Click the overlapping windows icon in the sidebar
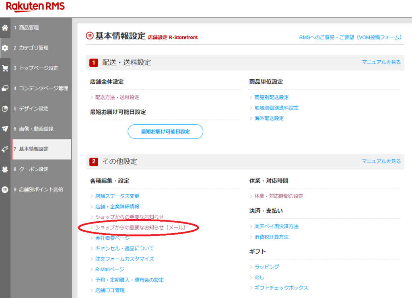 (x=5, y=88)
